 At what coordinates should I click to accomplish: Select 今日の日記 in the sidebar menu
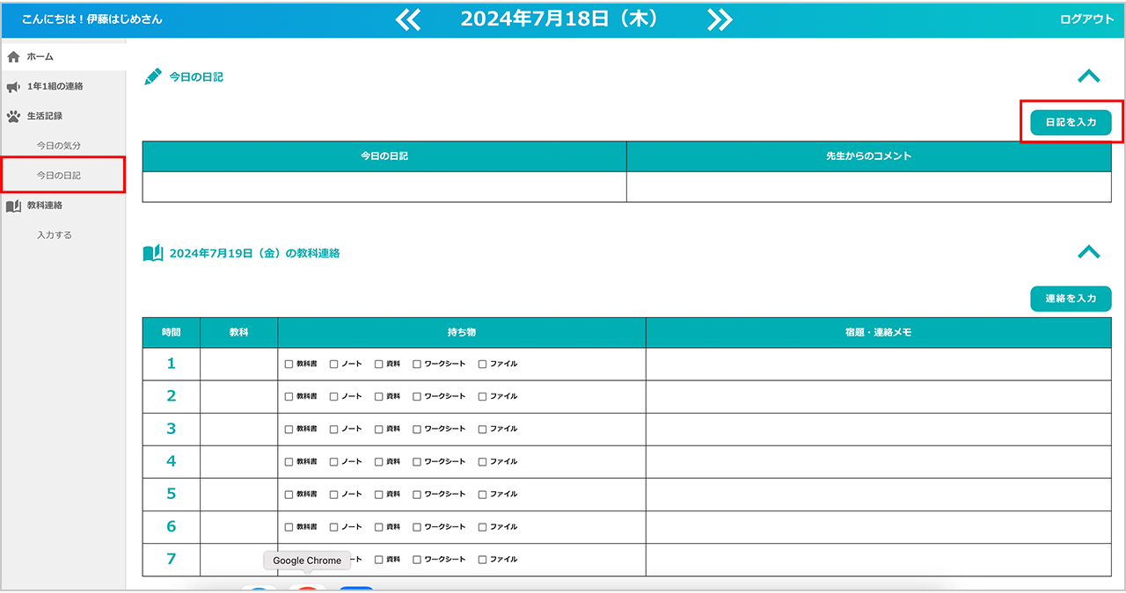coord(58,176)
